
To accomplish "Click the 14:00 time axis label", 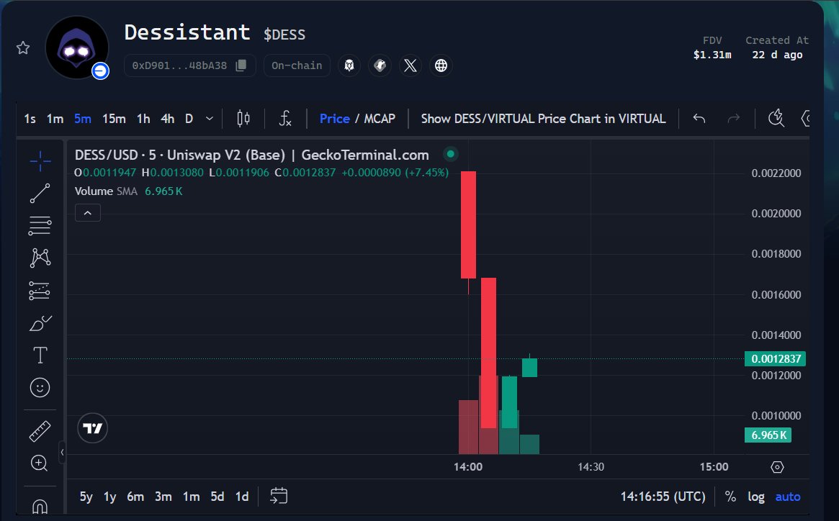I will point(468,467).
